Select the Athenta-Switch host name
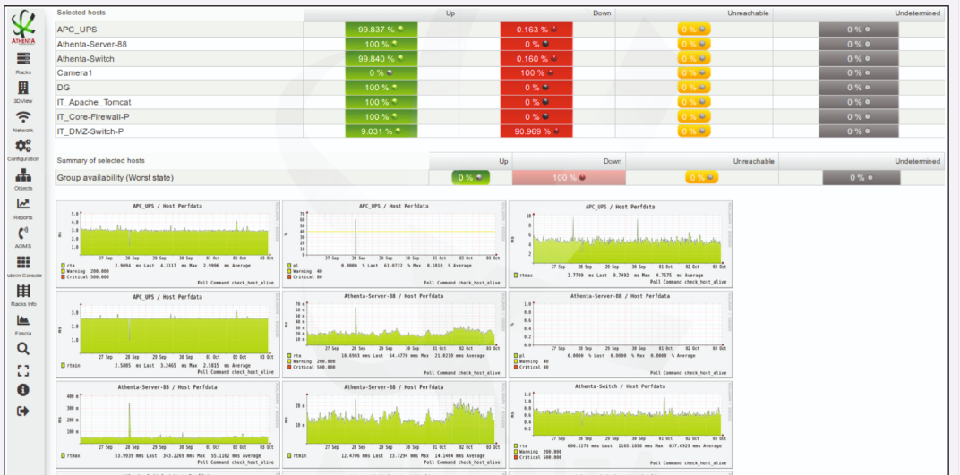The height and width of the screenshot is (475, 960). [86, 59]
